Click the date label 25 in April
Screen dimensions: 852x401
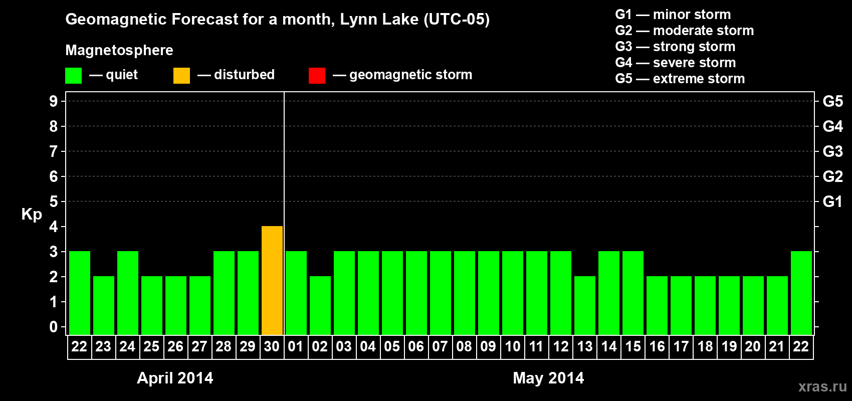151,347
